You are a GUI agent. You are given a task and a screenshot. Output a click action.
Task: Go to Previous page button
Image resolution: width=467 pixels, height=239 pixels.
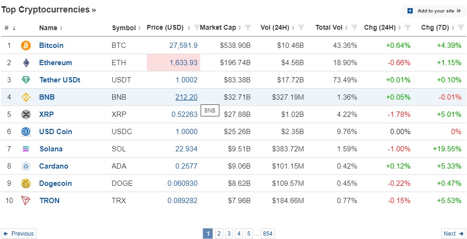click(x=19, y=234)
